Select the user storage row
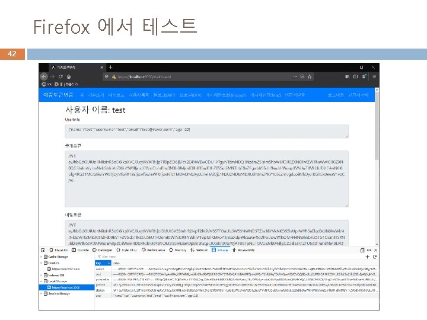The image size is (427, 320). point(237,296)
